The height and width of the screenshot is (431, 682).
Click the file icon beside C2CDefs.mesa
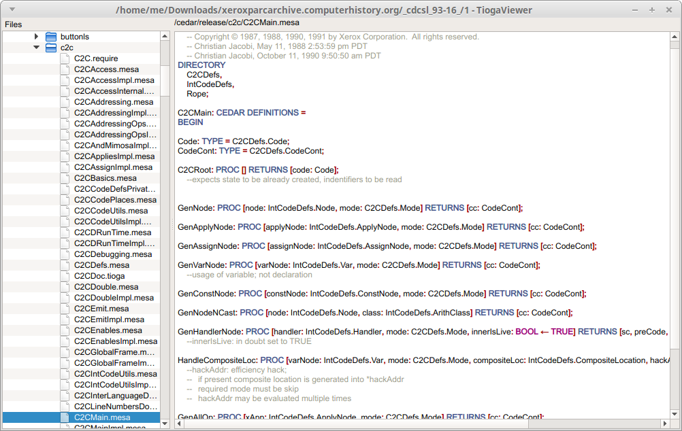pos(65,265)
